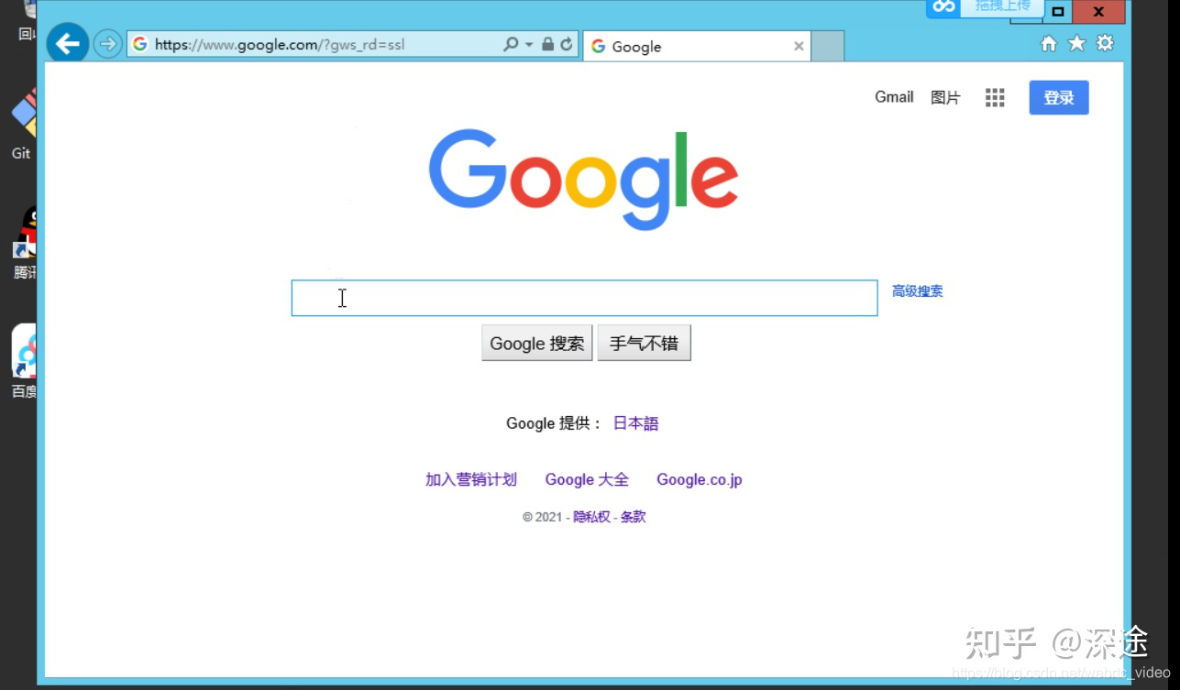Click the Google 搜索 button

pyautogui.click(x=537, y=343)
